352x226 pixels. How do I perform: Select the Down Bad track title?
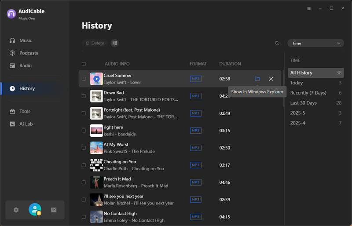coord(114,93)
